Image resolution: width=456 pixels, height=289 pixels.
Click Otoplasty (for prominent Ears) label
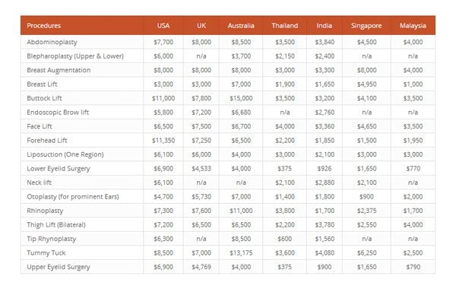point(73,197)
